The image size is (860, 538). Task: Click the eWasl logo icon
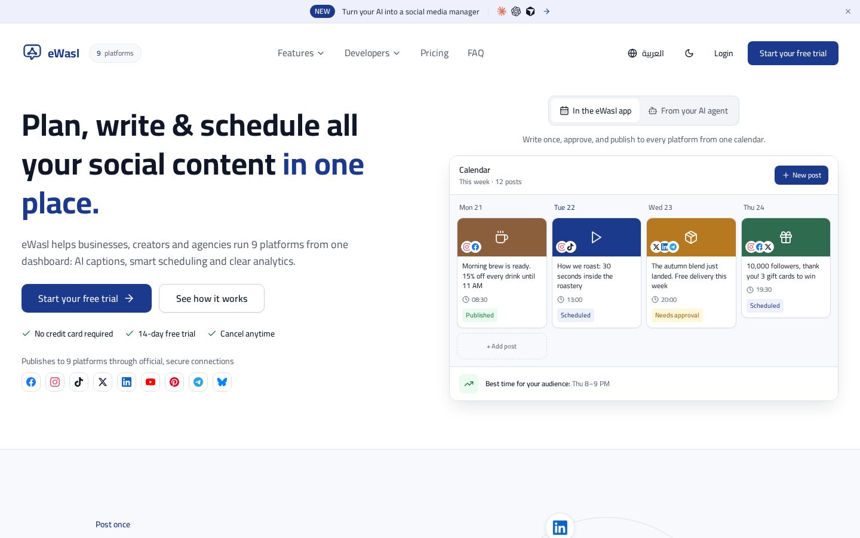pos(32,53)
